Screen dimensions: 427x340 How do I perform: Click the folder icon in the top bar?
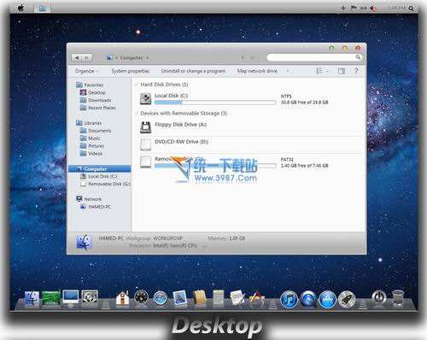tap(42, 9)
